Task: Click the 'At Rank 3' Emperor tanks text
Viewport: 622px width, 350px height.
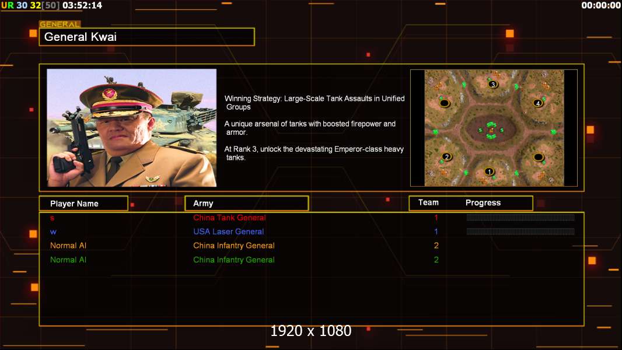Action: point(314,153)
